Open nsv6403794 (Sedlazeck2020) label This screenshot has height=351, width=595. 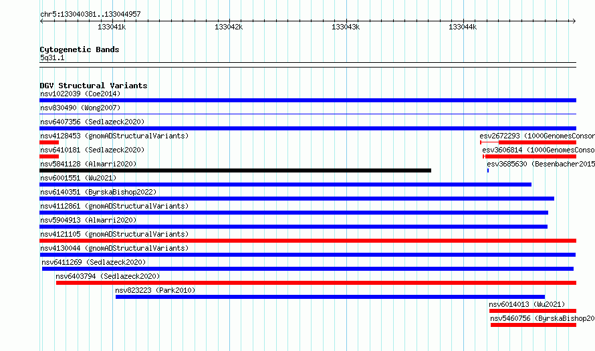click(x=108, y=276)
